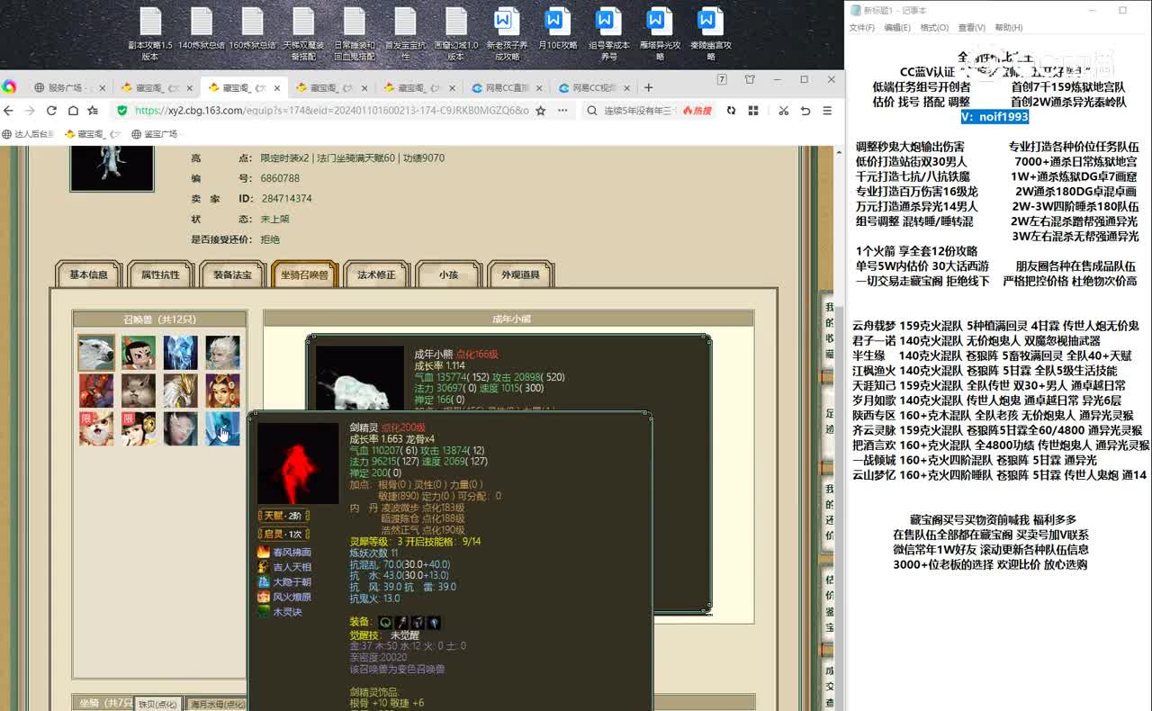Click the 吉人天相 skill icon
This screenshot has height=711, width=1152.
coord(264,567)
